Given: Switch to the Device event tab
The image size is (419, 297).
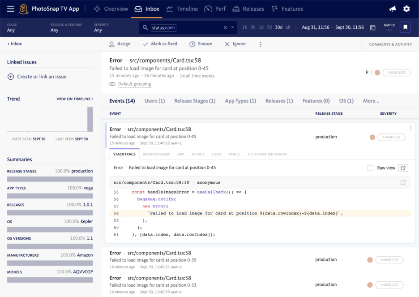Looking at the screenshot, I should coord(198,154).
